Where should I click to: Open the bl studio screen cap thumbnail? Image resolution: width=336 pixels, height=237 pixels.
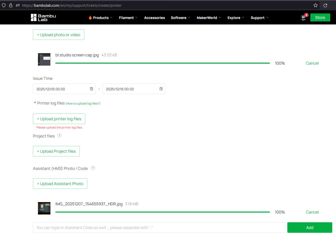point(44,59)
